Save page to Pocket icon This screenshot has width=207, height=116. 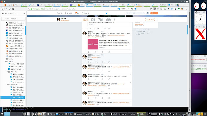(132, 9)
